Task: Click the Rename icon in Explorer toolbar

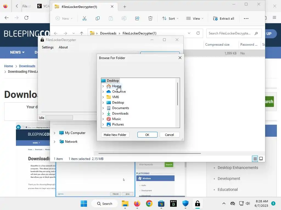Action: 124,18
